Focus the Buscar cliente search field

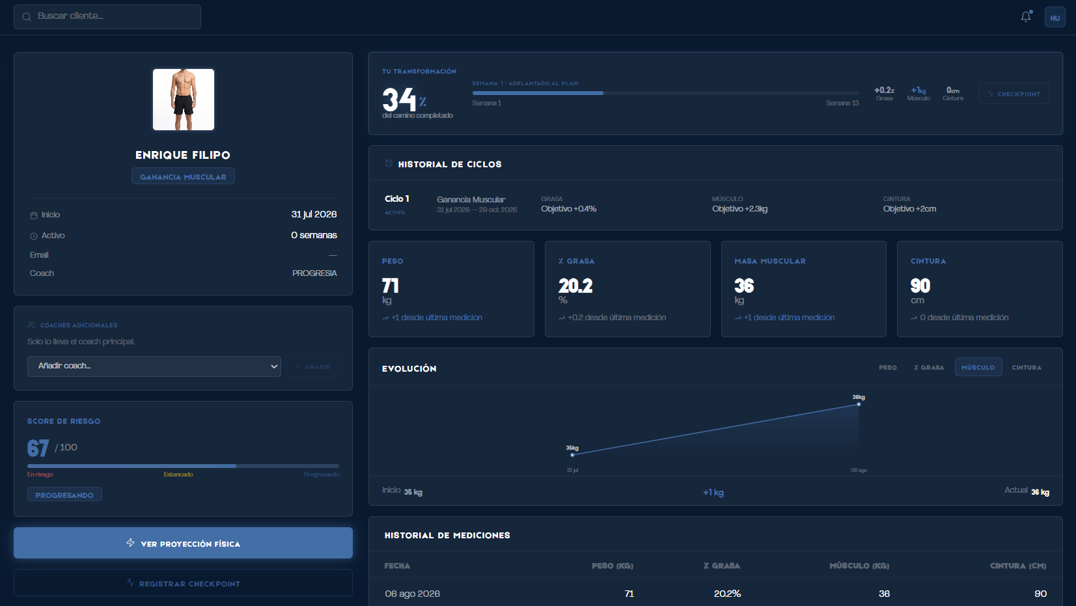[107, 17]
